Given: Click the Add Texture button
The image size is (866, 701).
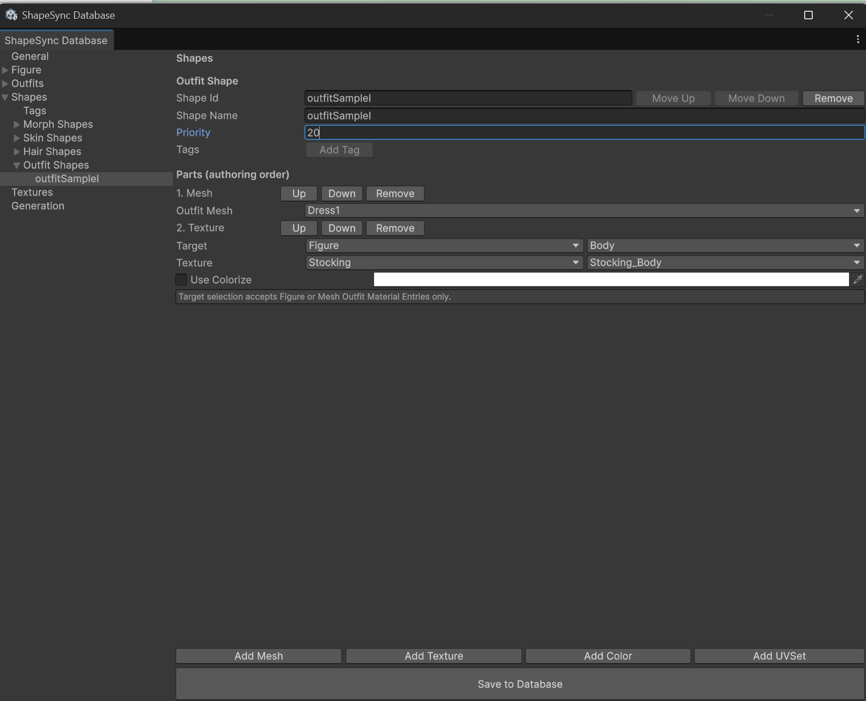Looking at the screenshot, I should click(x=434, y=656).
